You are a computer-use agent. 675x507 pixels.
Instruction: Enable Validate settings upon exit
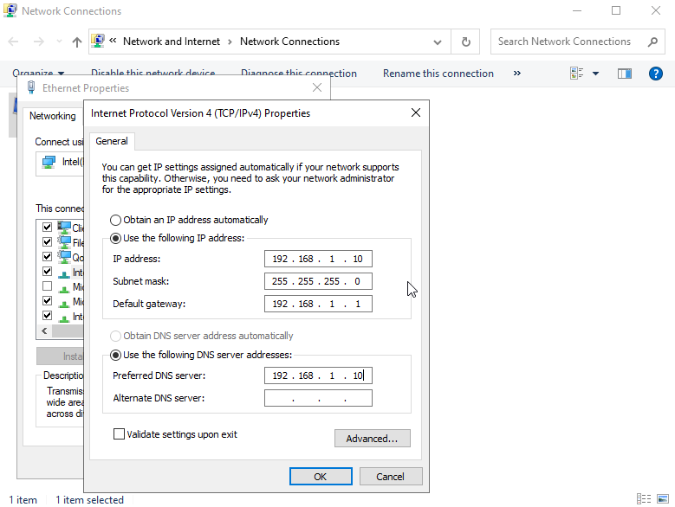(119, 434)
